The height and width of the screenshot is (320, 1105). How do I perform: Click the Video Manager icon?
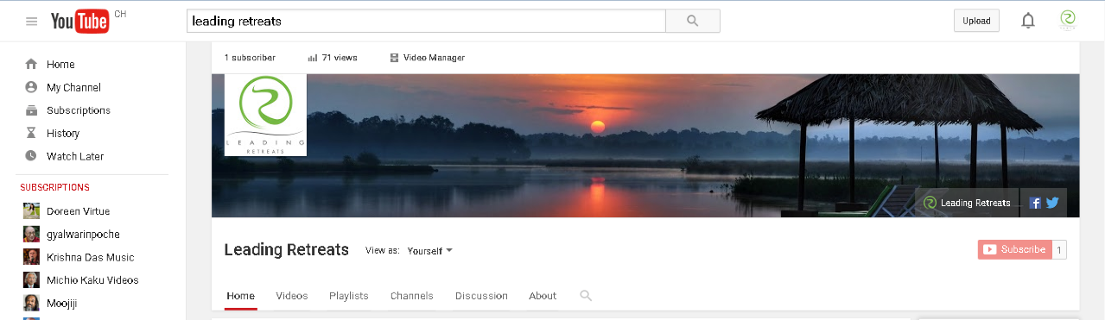394,58
